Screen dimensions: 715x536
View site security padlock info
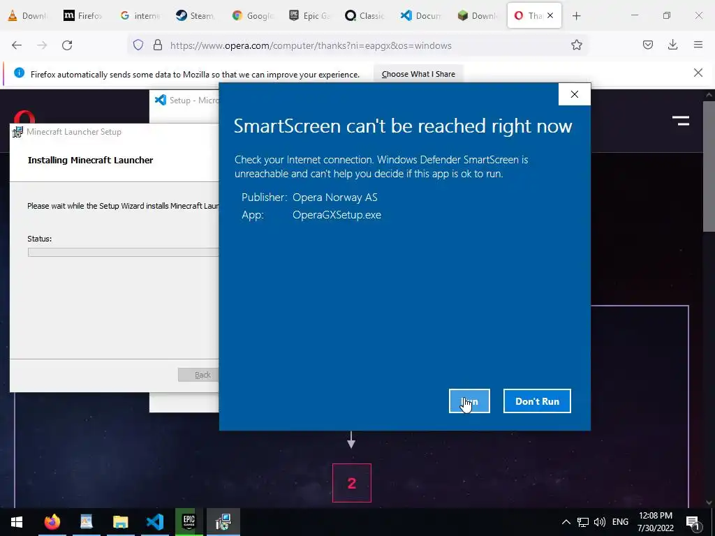click(158, 45)
